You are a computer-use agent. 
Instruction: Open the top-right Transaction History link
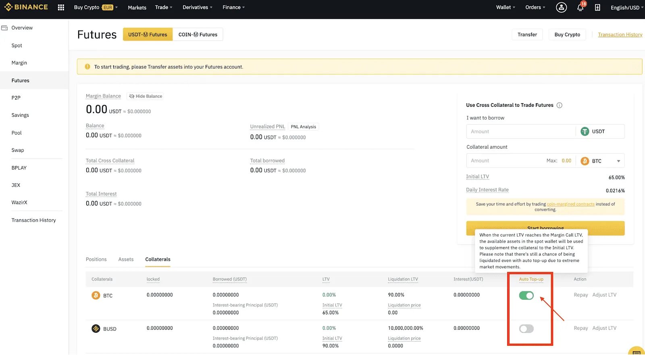(620, 35)
